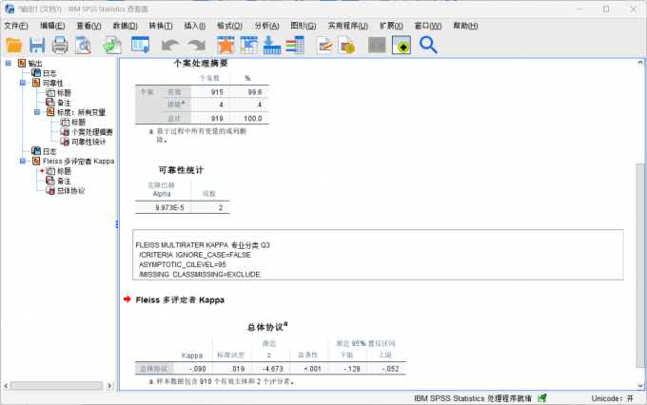
Task: Click the Undo arrow in the toolbar
Action: pos(169,45)
